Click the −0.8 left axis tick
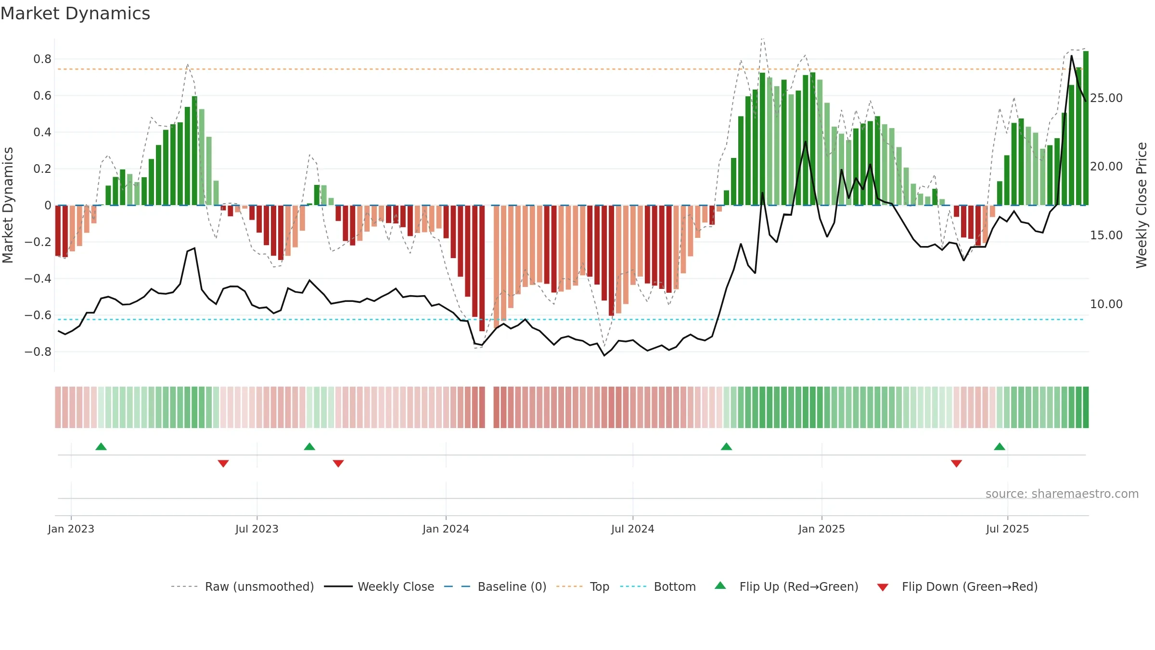This screenshot has width=1155, height=650. tap(38, 352)
